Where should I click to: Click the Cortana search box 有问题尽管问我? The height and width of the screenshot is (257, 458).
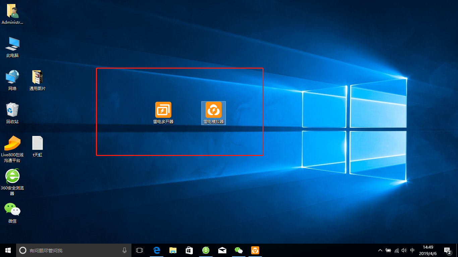pos(74,250)
